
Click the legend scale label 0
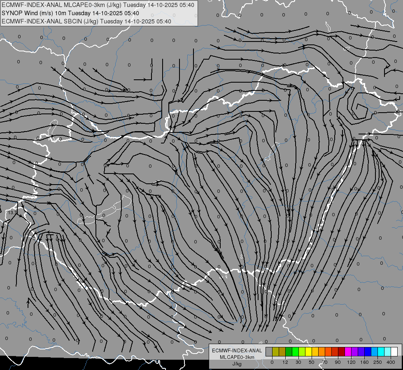tap(272, 362)
